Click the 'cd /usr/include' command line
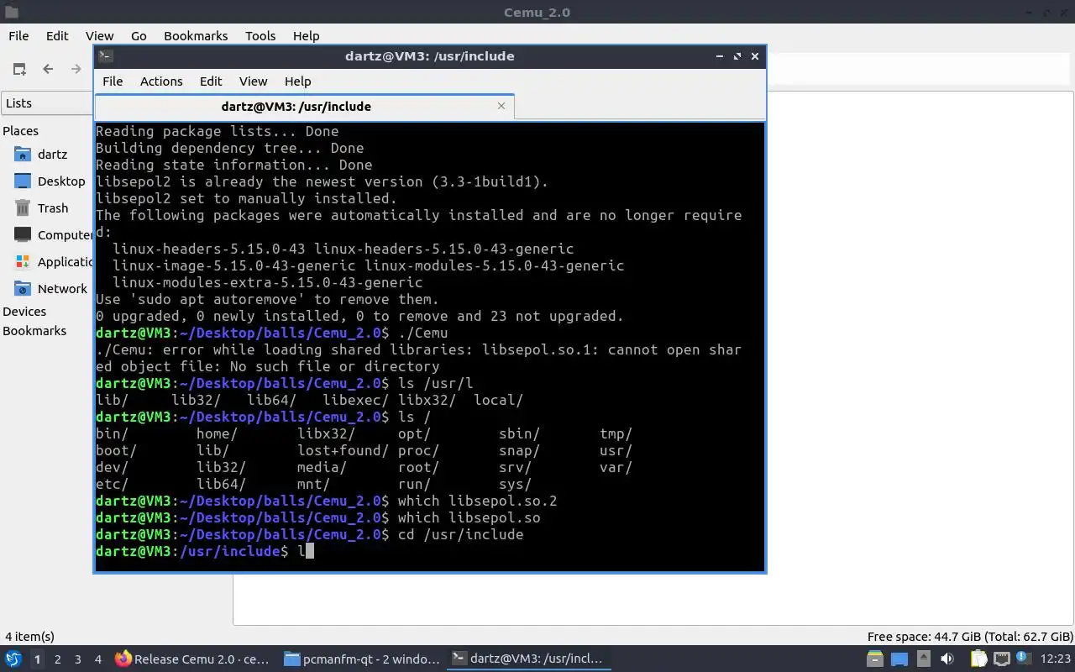1075x672 pixels. [310, 534]
